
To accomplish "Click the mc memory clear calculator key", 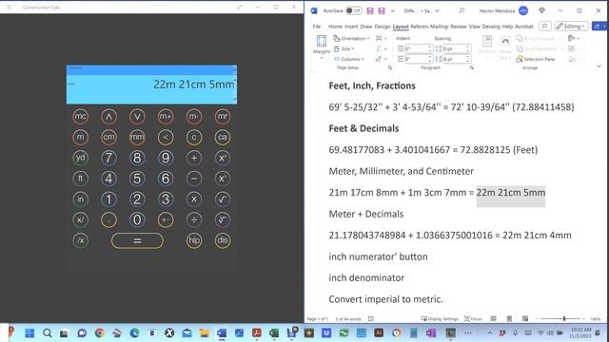I will coord(80,116).
